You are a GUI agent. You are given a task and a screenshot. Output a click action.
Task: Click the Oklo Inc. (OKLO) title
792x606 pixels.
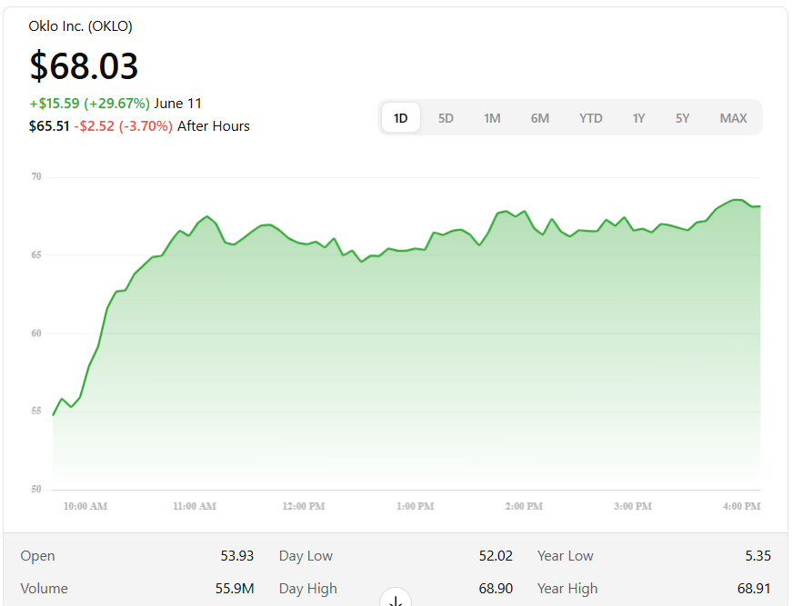pyautogui.click(x=80, y=26)
